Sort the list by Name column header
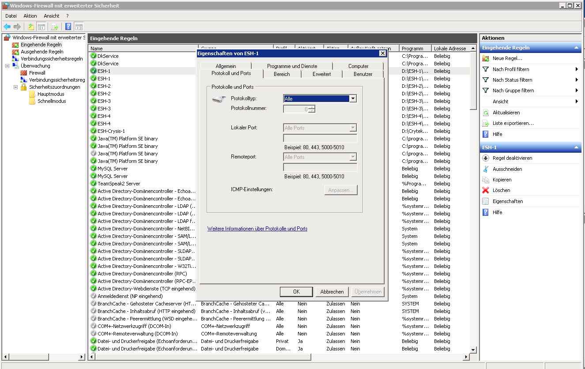The height and width of the screenshot is (369, 585). coord(143,49)
